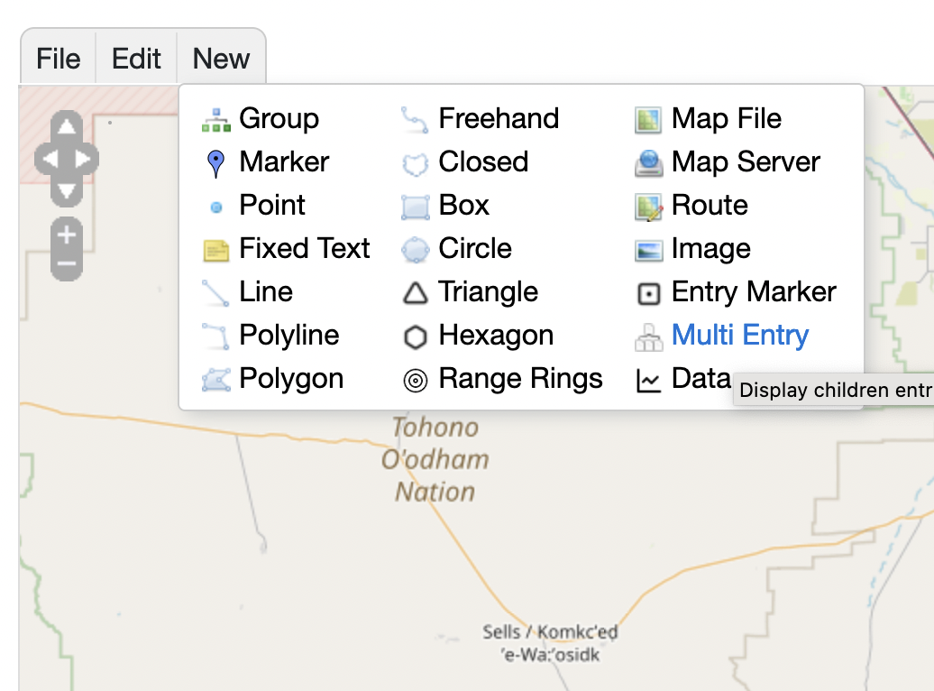Open the File menu

coord(59,59)
